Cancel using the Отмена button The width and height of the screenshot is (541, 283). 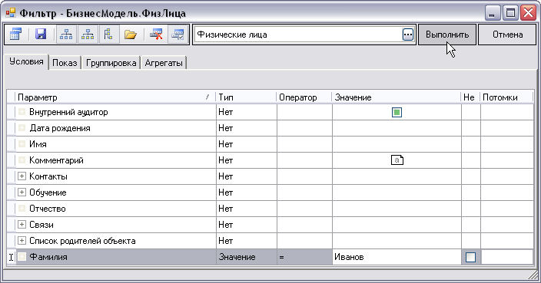[507, 35]
